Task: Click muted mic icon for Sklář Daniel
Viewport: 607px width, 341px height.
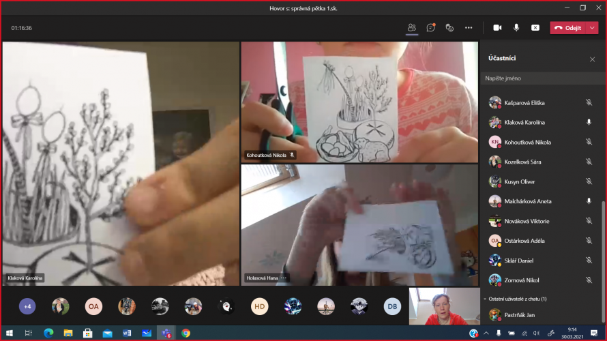Action: 589,261
